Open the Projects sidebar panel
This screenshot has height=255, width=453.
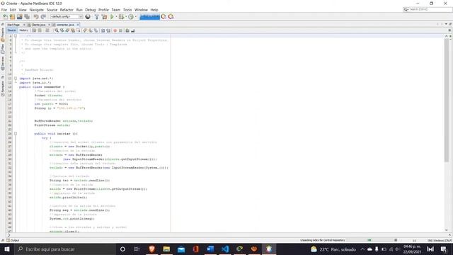[3, 35]
